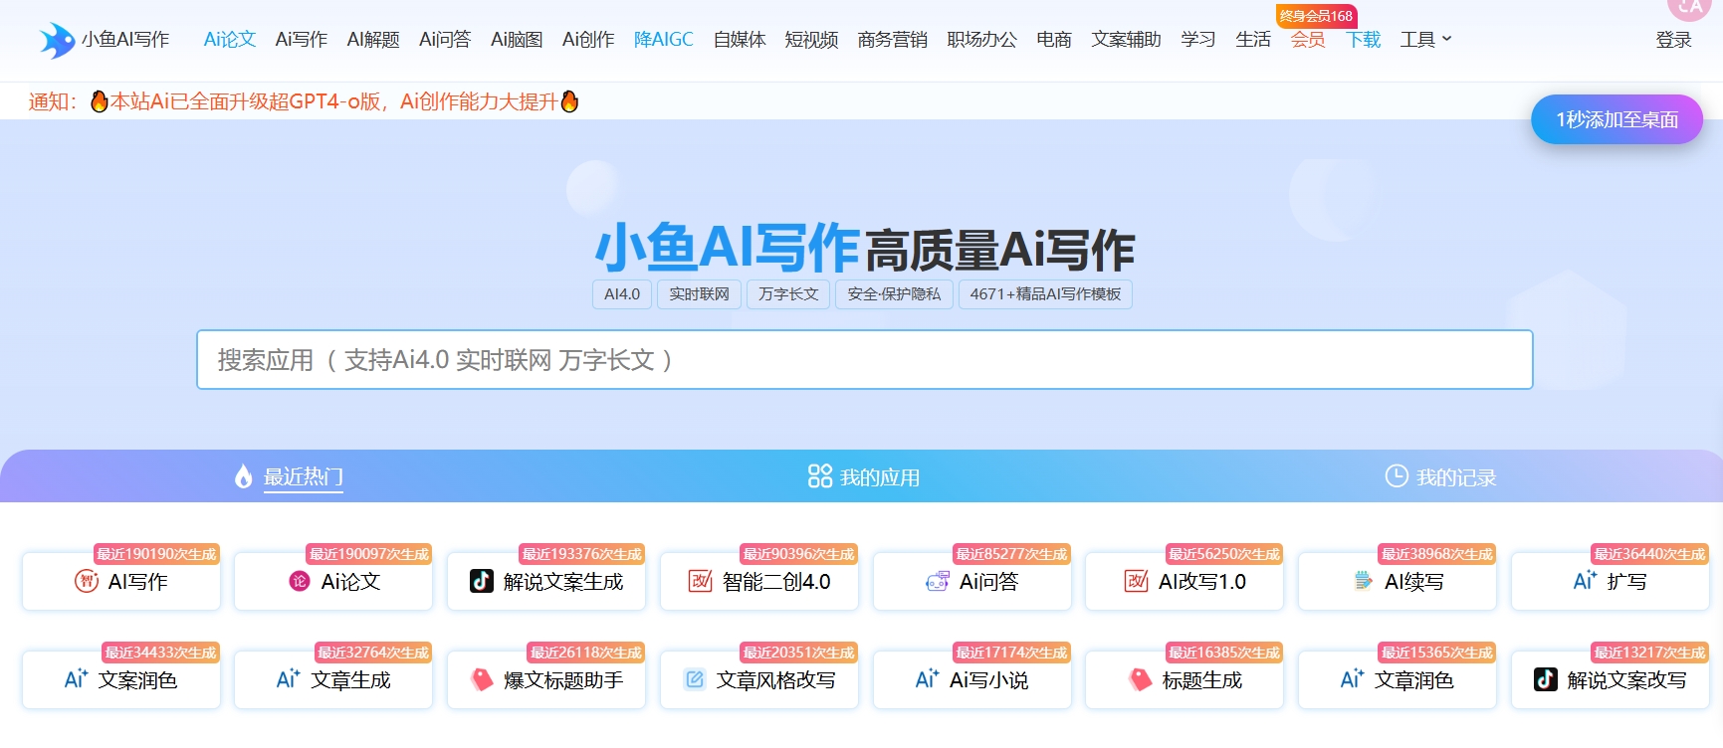
Task: Click the AI4.0 tag
Action: (x=622, y=294)
